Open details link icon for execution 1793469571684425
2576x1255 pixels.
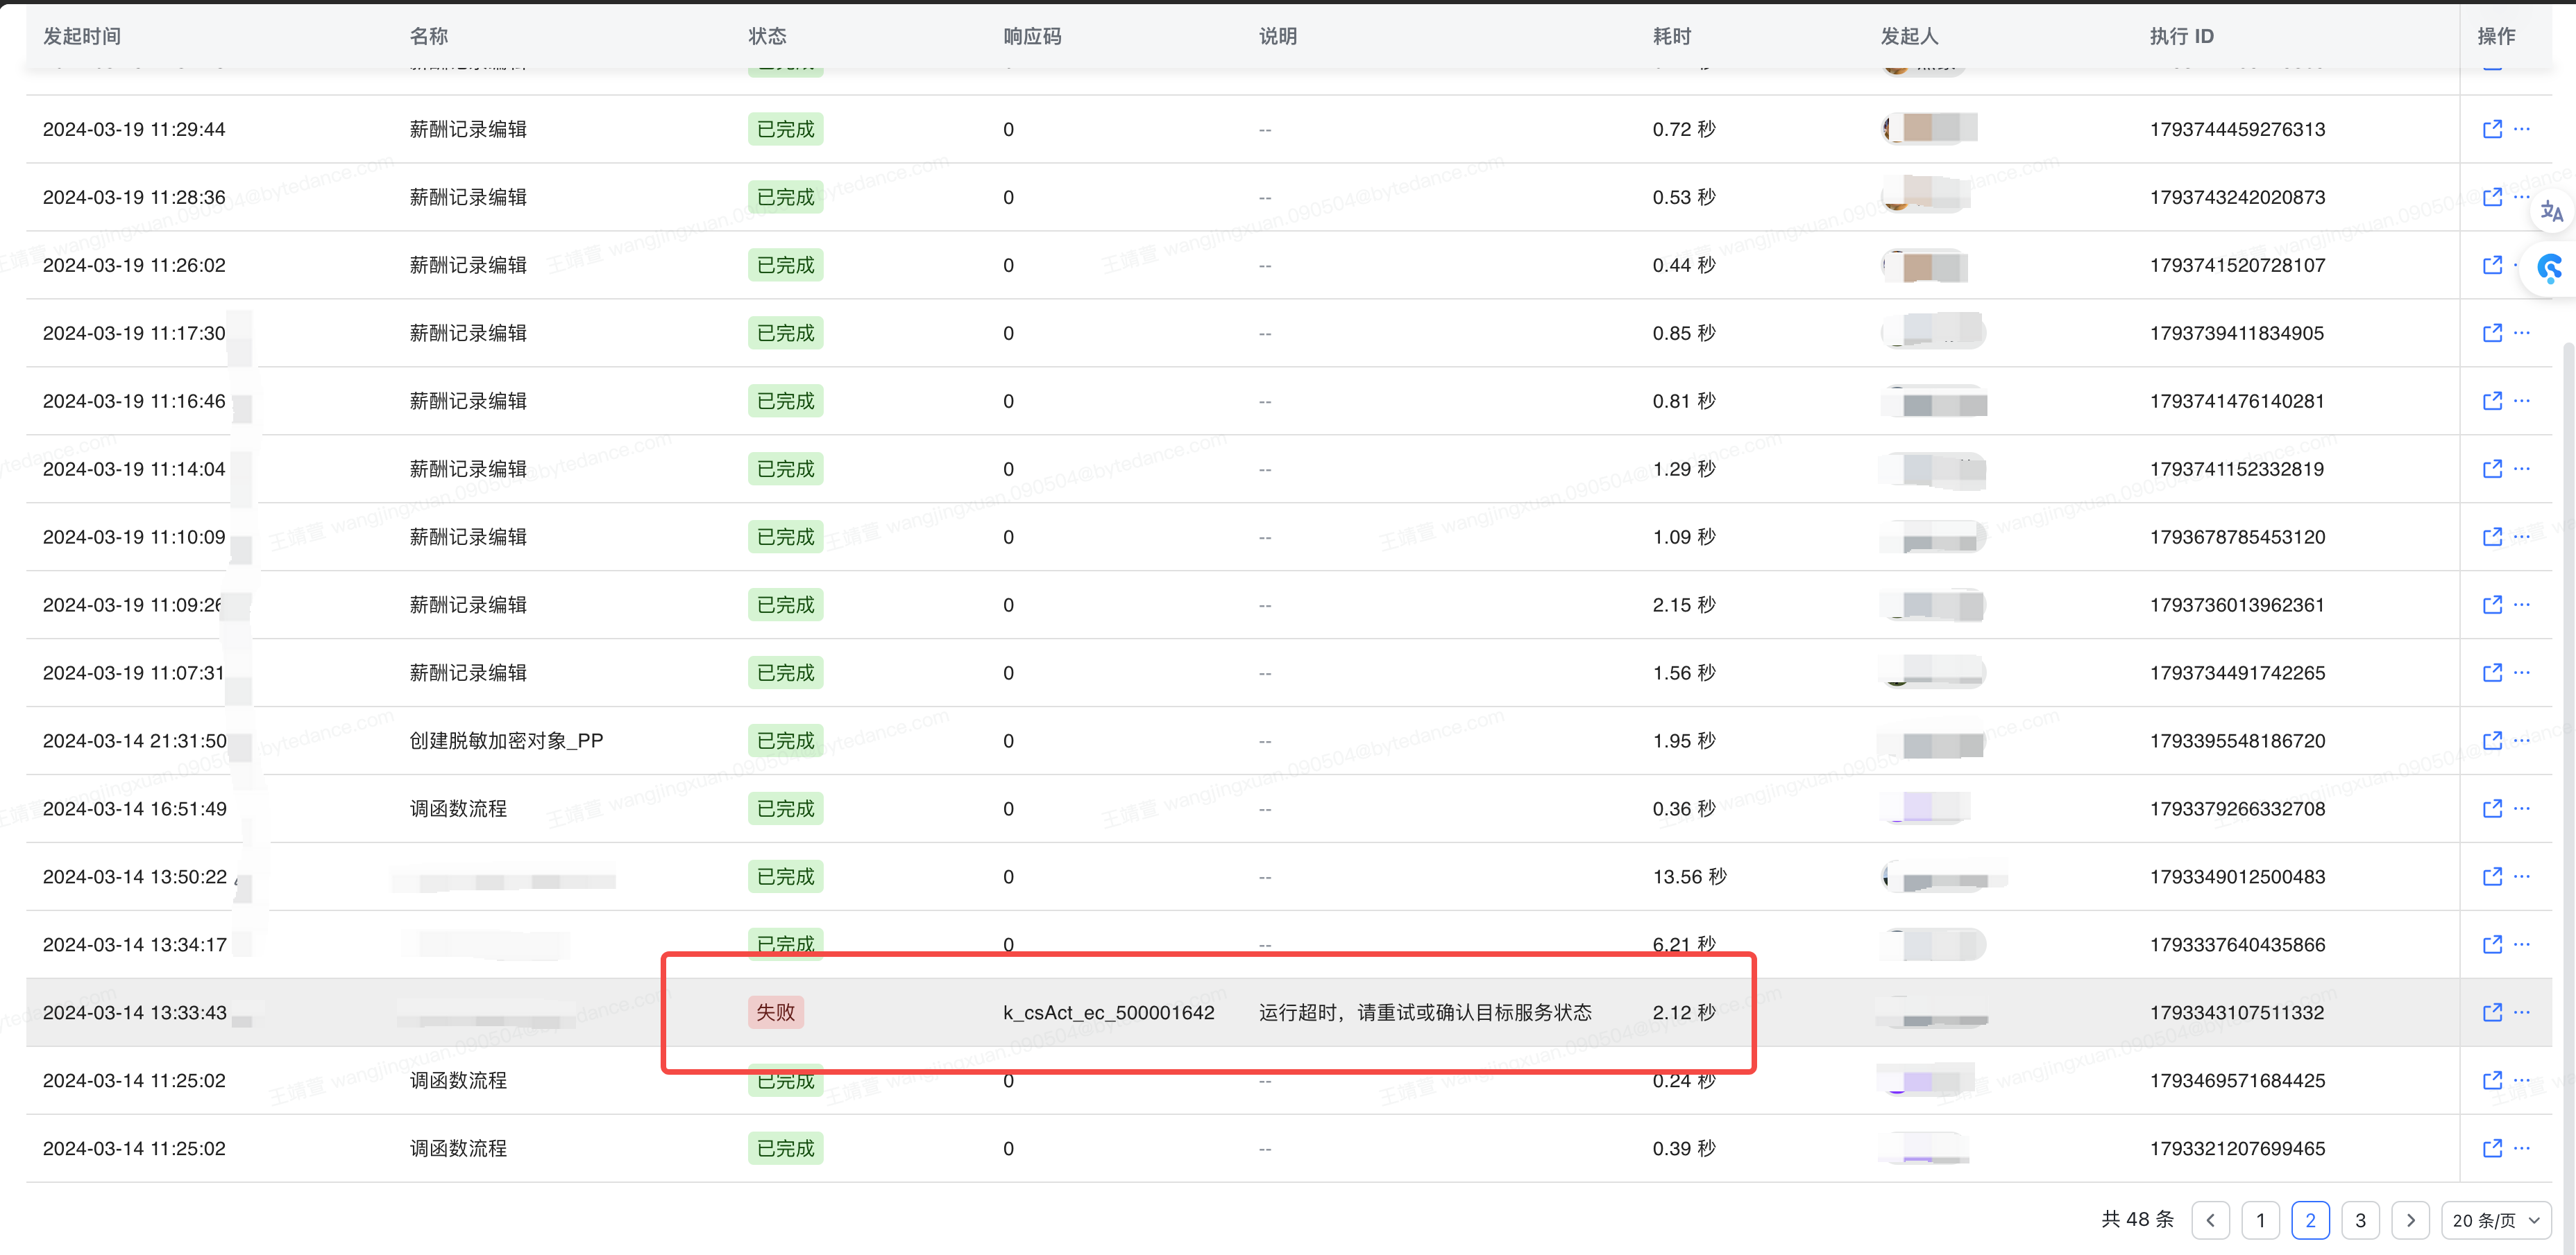[2492, 1080]
